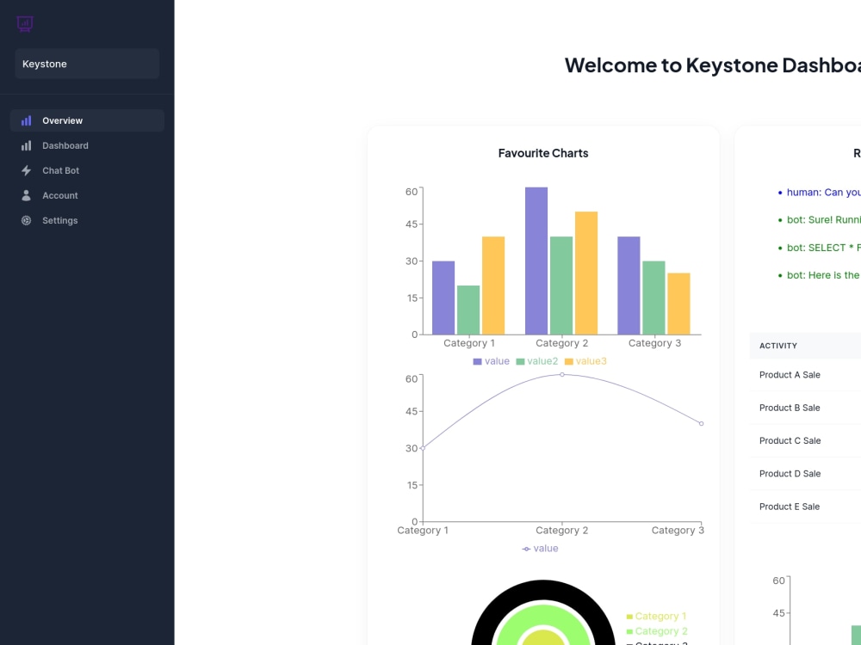The width and height of the screenshot is (861, 645).
Task: Click the Favourite Charts heading
Action: 543,154
